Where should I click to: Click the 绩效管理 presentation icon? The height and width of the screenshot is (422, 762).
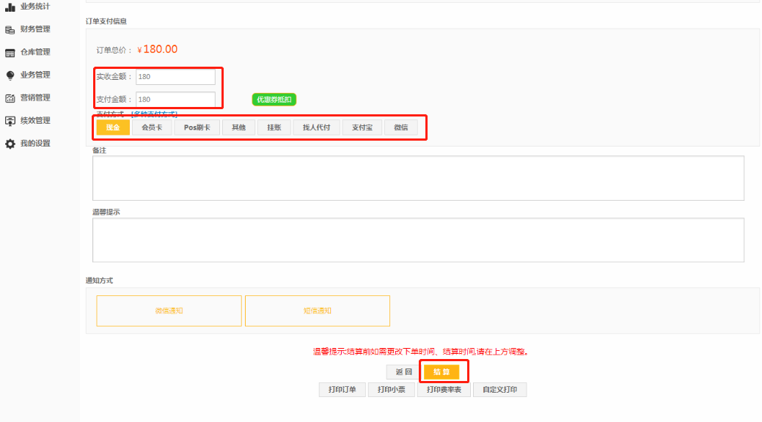(x=10, y=121)
